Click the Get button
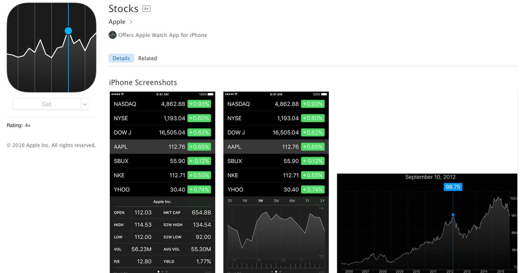This screenshot has width=520, height=273. click(46, 104)
